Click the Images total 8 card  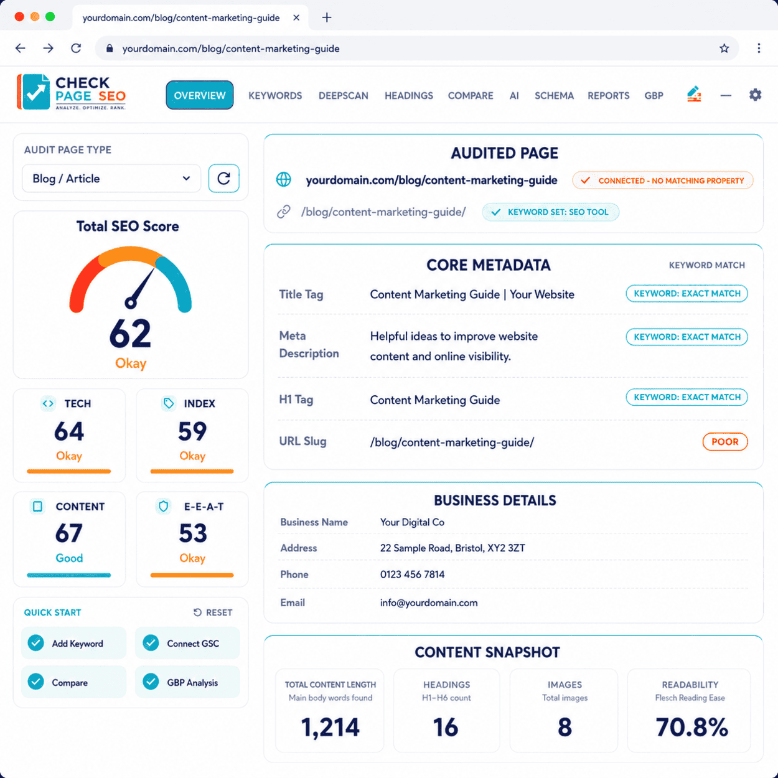(x=564, y=710)
